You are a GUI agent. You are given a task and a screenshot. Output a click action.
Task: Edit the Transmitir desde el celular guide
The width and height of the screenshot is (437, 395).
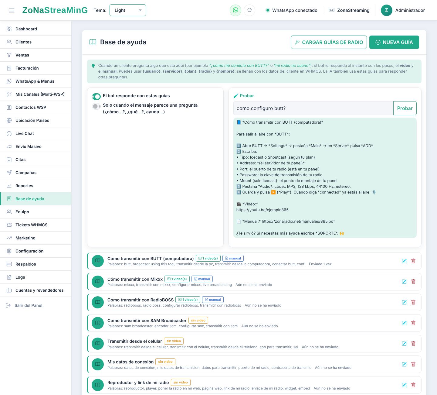point(404,344)
